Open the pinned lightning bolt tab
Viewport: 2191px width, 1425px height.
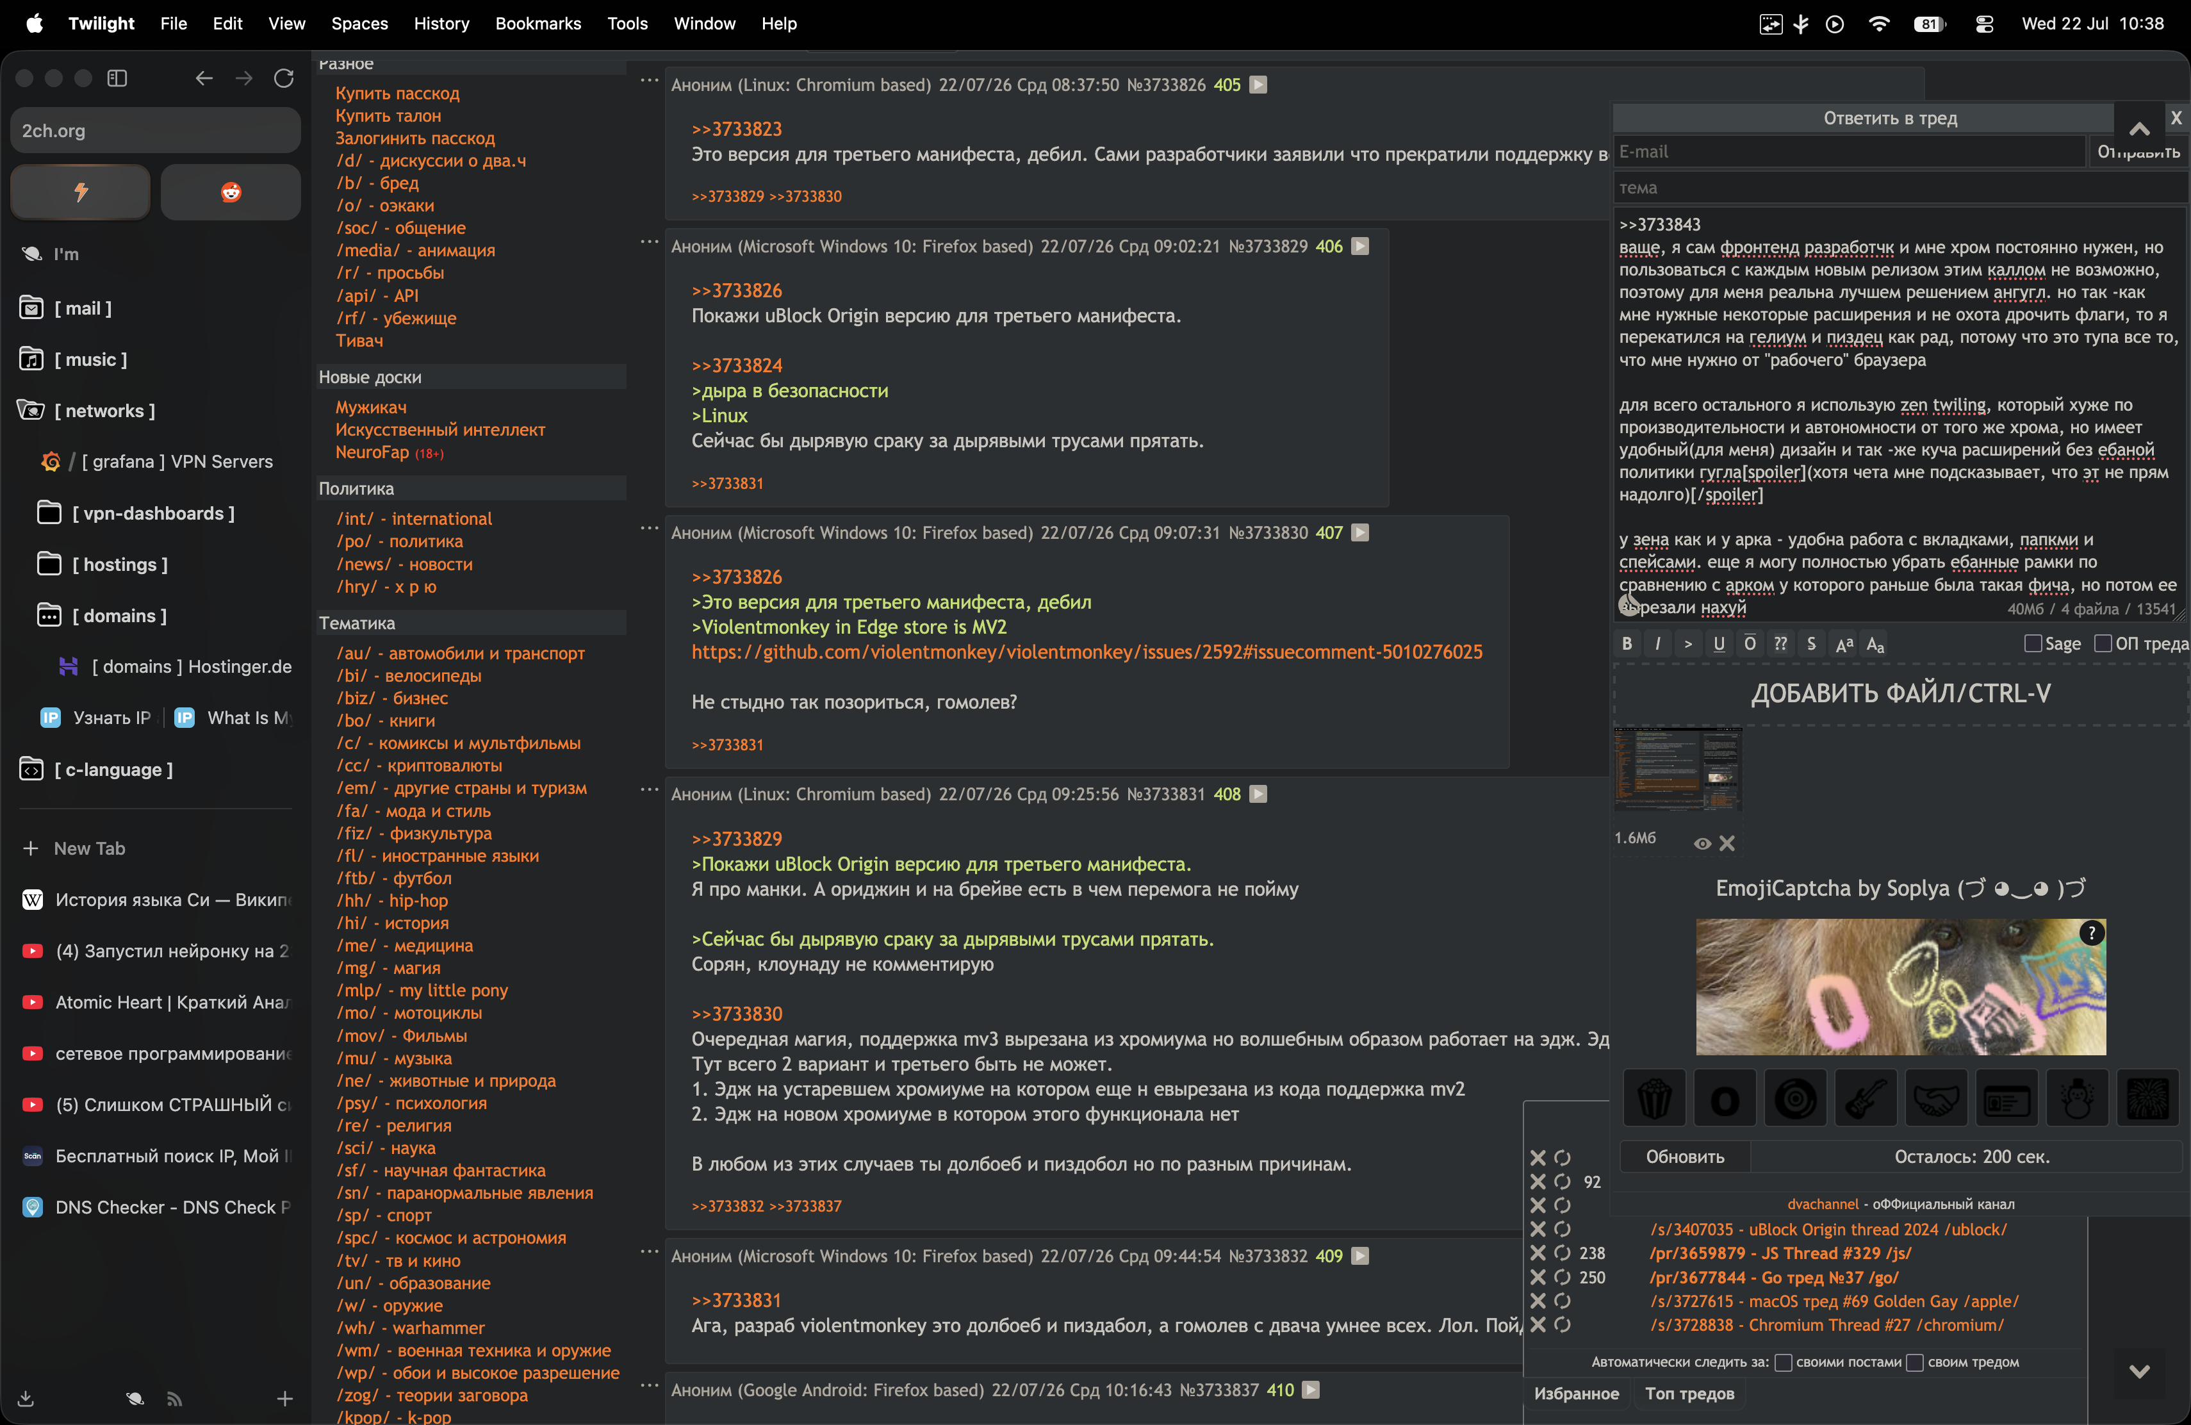tap(81, 192)
